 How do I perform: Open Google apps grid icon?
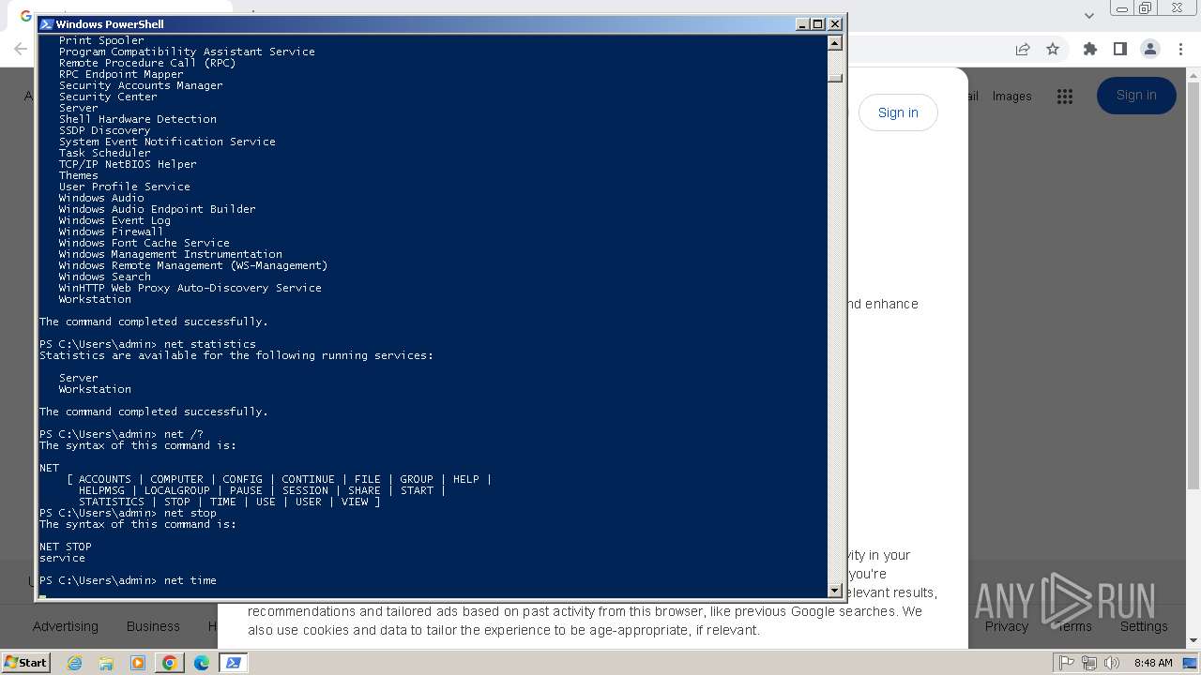1064,96
